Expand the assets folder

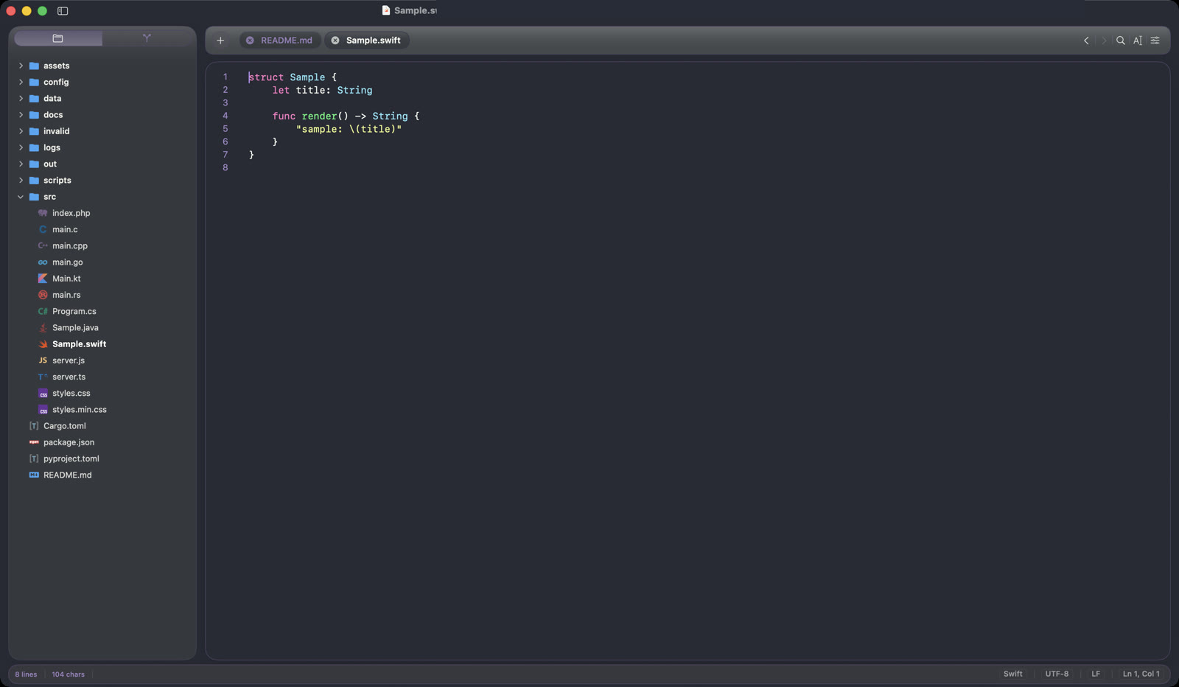[21, 66]
